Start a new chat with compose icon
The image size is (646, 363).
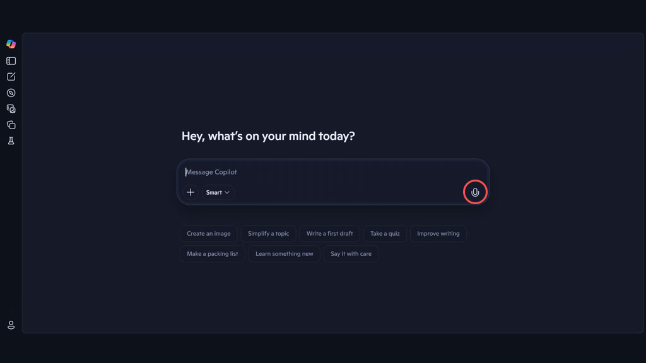tap(11, 77)
